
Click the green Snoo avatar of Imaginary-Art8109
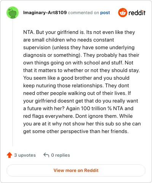(x=13, y=13)
